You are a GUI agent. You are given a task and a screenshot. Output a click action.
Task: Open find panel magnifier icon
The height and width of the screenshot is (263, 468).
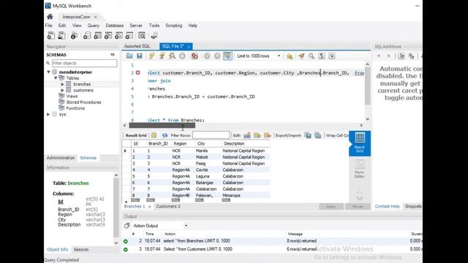click(x=312, y=56)
